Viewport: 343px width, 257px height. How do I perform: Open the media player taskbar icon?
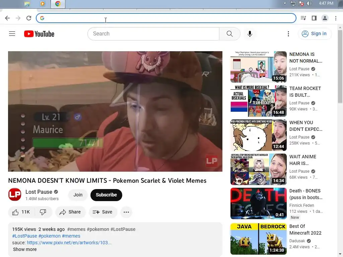click(43, 4)
